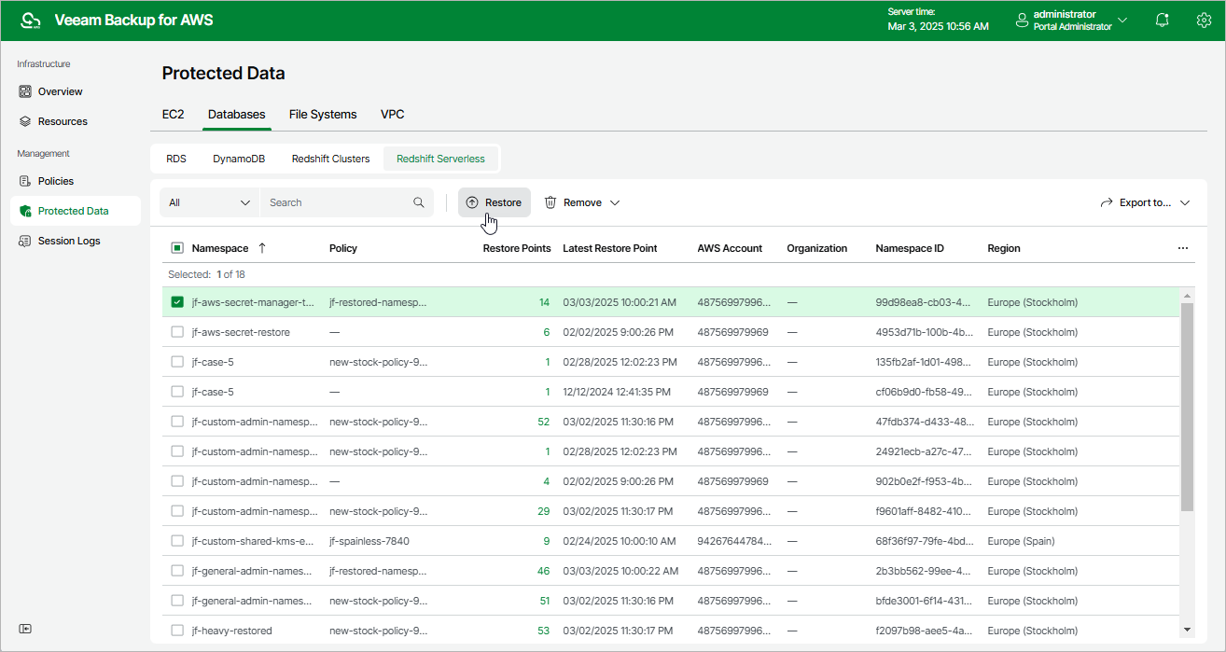
Task: Collapse the sidebar using bottom-left icon
Action: [x=26, y=629]
